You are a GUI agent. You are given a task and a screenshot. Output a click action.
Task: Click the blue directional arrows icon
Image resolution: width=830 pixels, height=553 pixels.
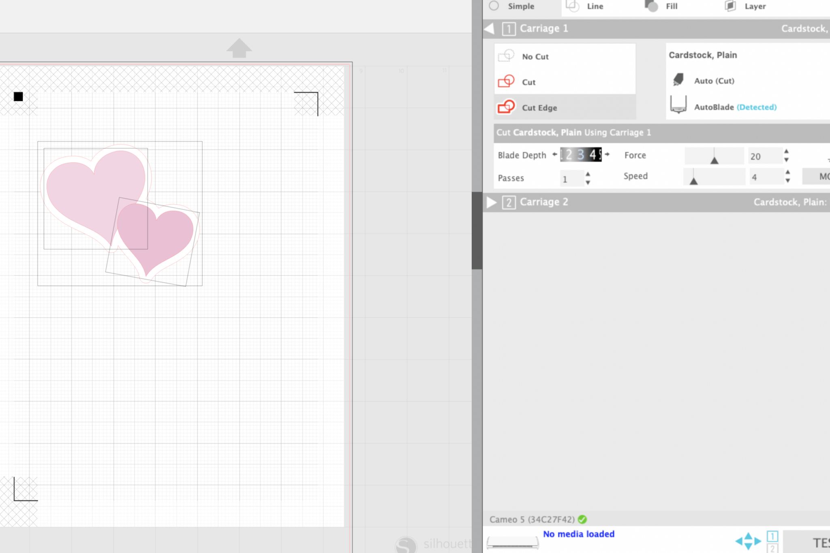tap(748, 540)
